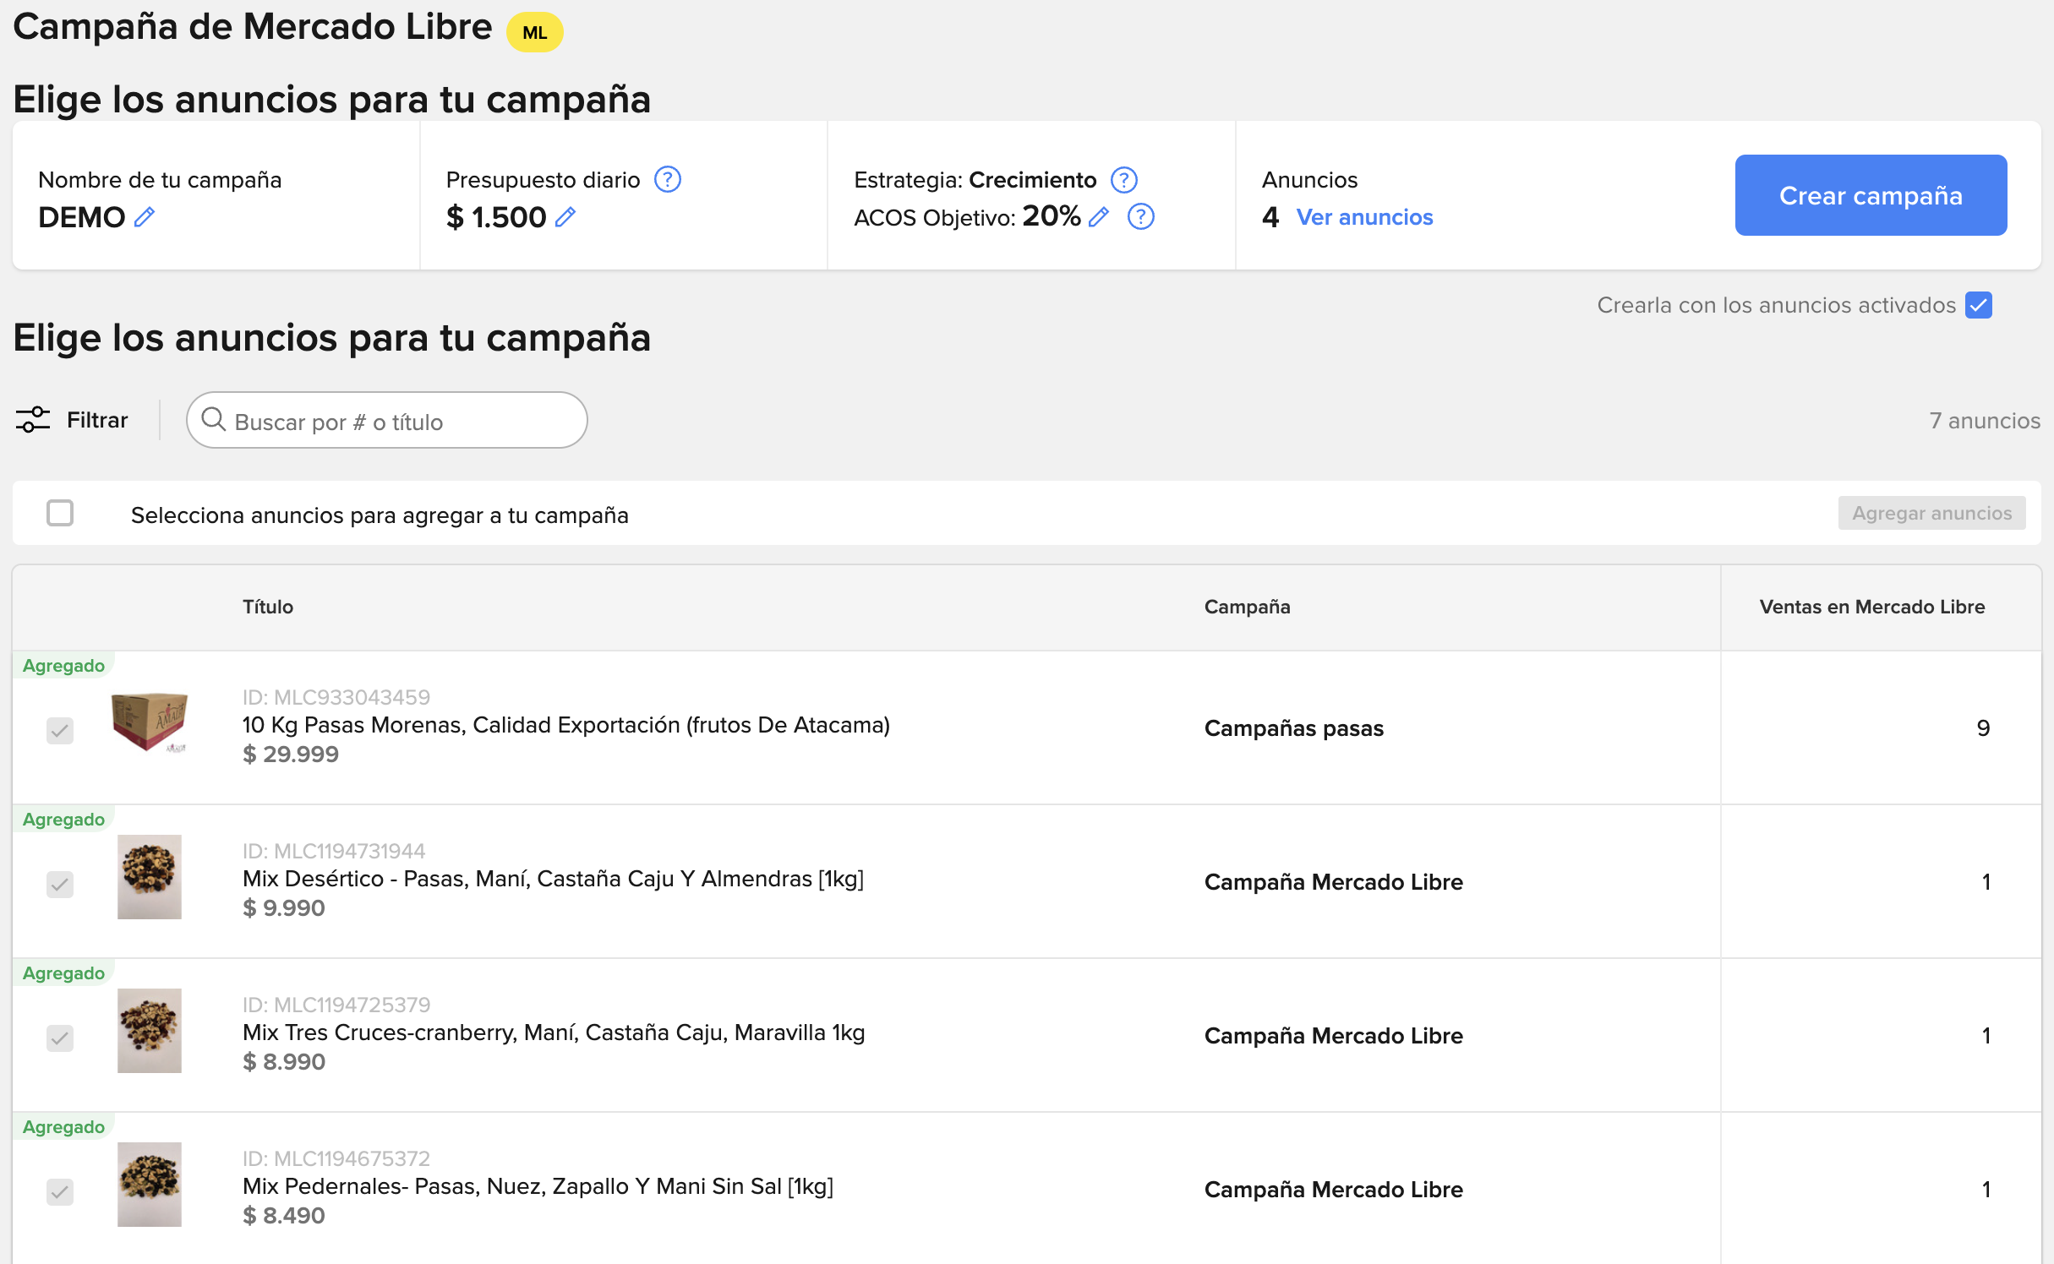
Task: Click the yellow ML badge
Action: coord(535,32)
